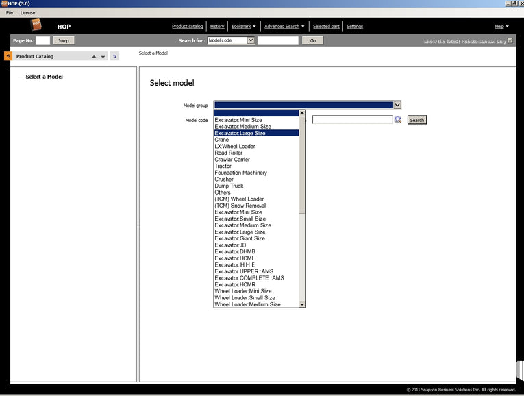Collapse the left panel with double-chevron icon

click(8, 56)
